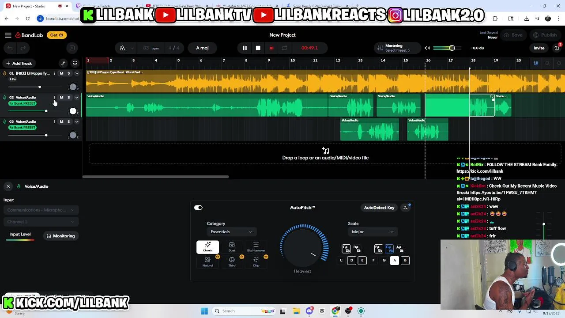Open the gift notifications icon
This screenshot has width=565, height=318.
coord(557,48)
